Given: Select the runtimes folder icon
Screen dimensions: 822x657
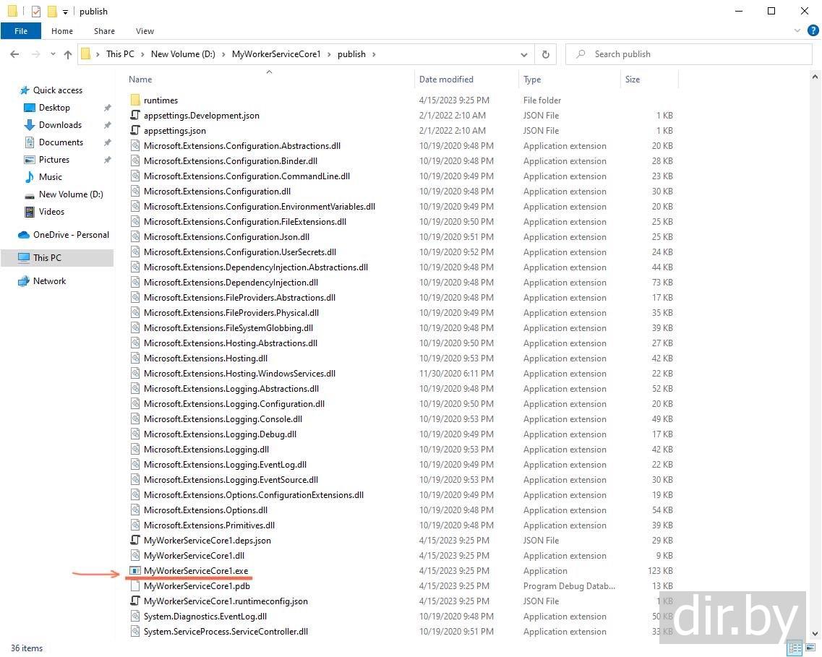Looking at the screenshot, I should pos(135,100).
